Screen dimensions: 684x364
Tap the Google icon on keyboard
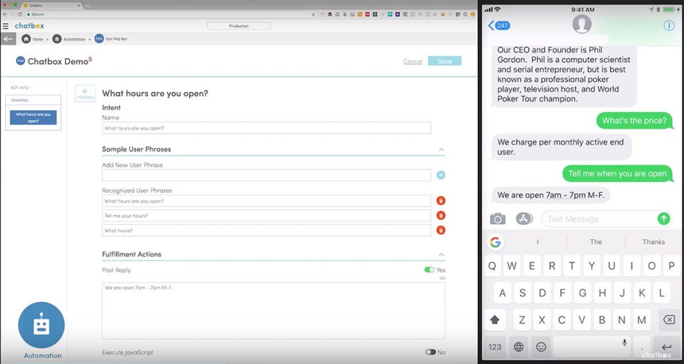pyautogui.click(x=495, y=242)
